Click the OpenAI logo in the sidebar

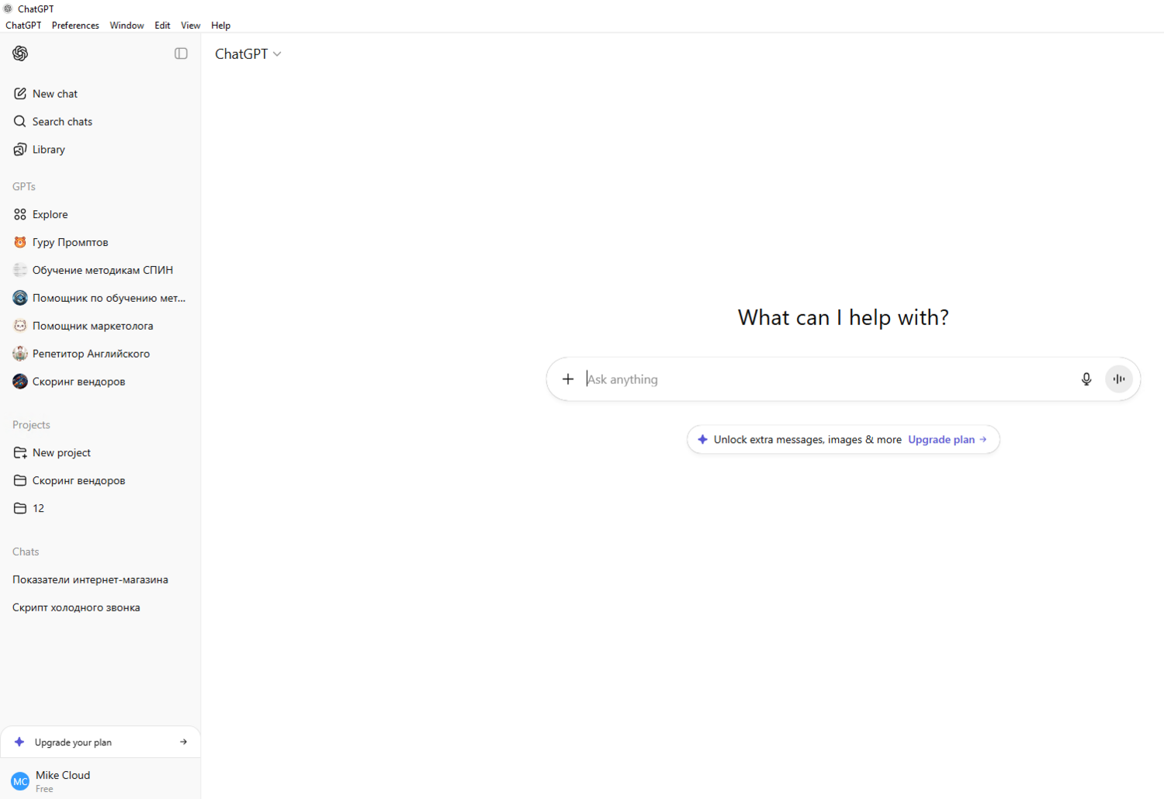tap(19, 53)
